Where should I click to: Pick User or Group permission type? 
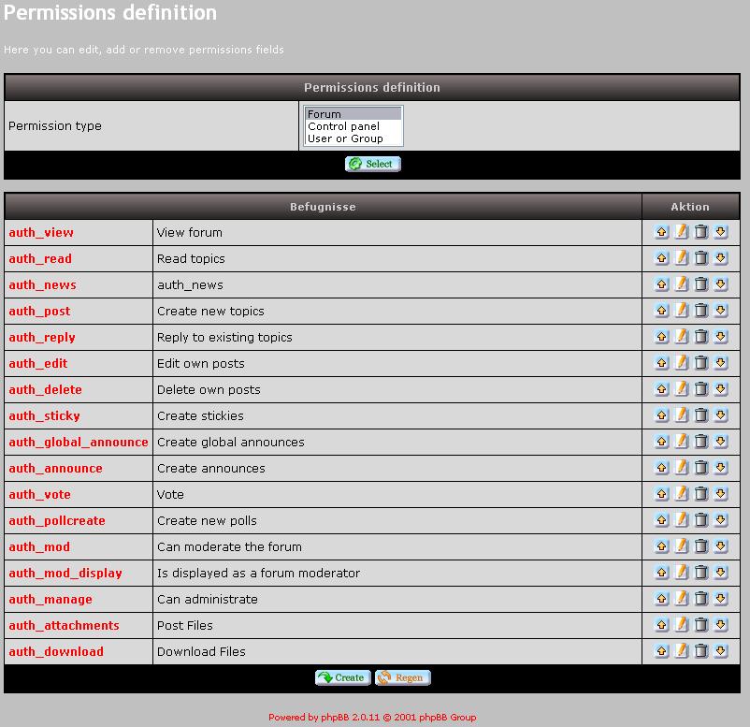pos(345,138)
